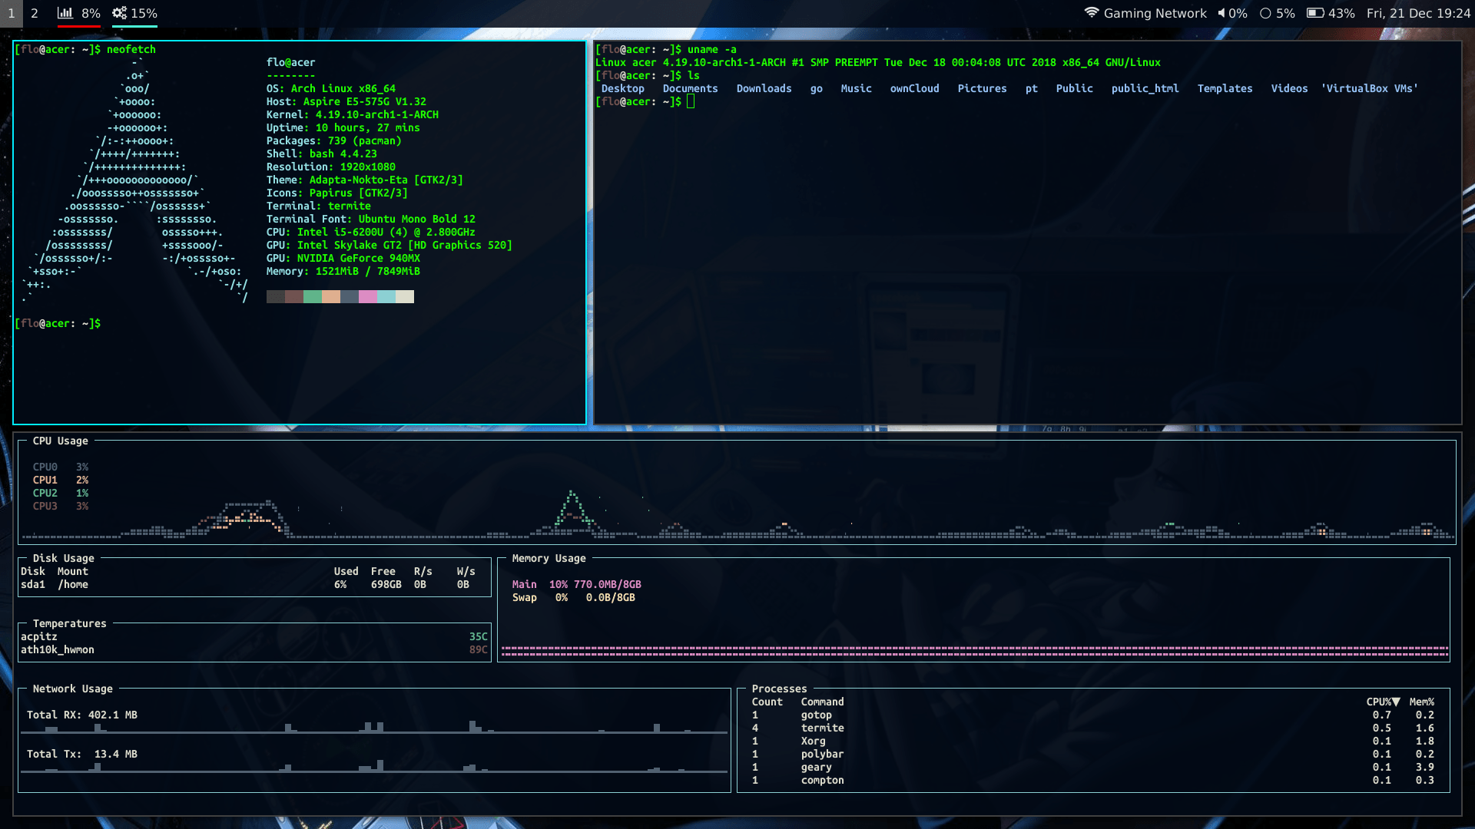
Task: Select workspace 1 in polybar
Action: pos(11,13)
